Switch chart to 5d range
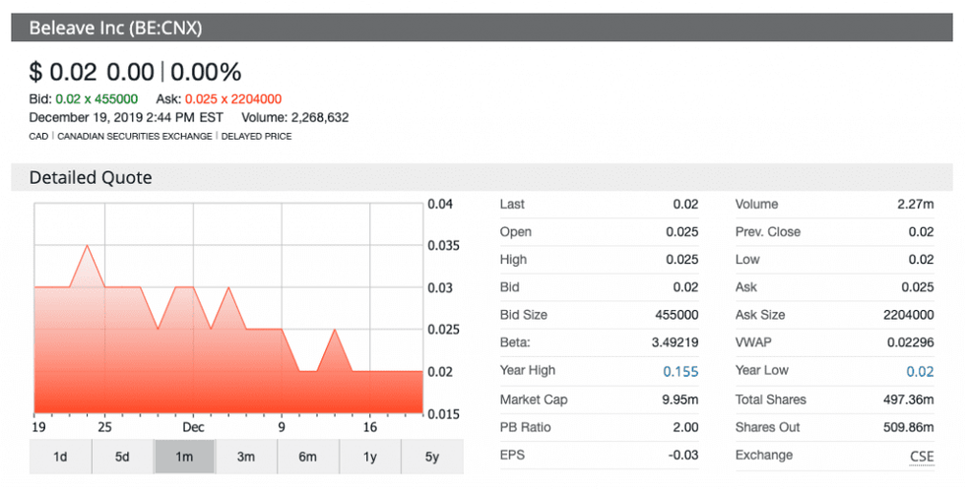This screenshot has height=489, width=965. tap(122, 457)
